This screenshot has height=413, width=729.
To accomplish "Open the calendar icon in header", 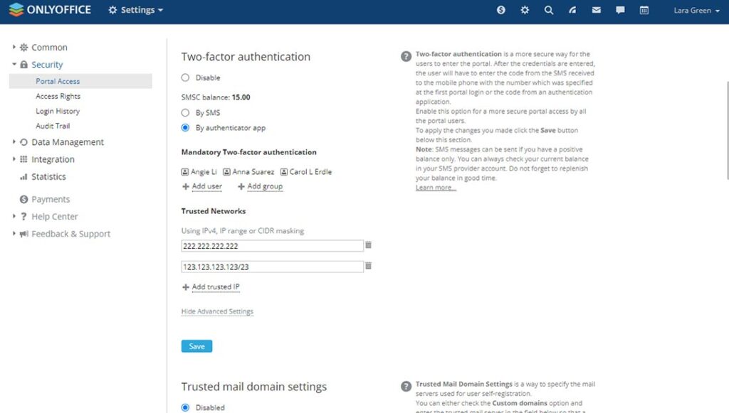I will pyautogui.click(x=644, y=10).
